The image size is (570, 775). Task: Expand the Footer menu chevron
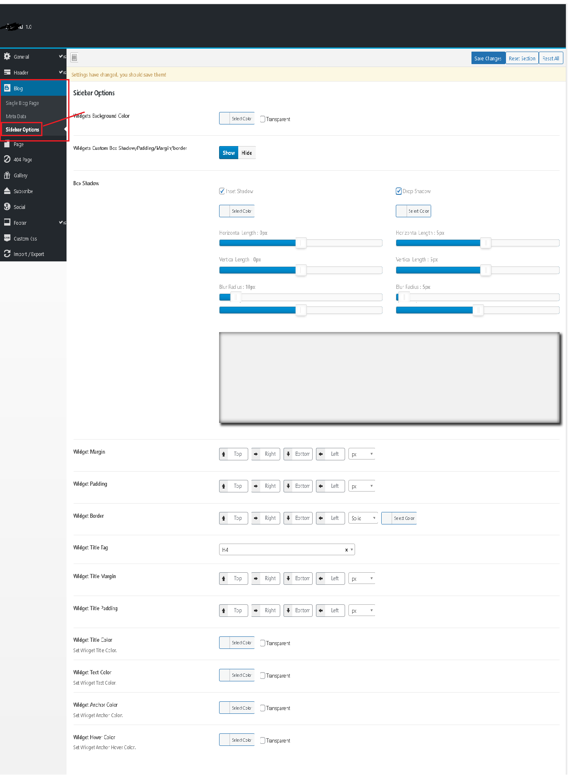click(62, 222)
